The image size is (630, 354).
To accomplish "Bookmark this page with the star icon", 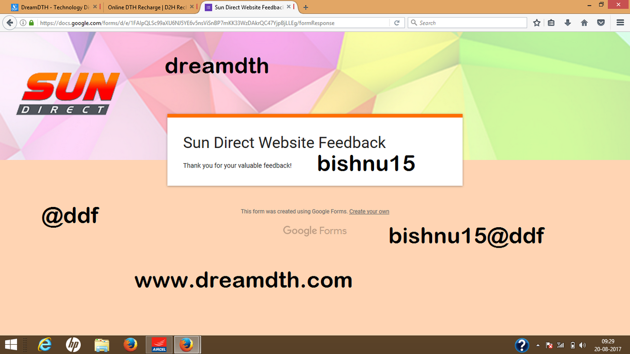I will (x=537, y=23).
